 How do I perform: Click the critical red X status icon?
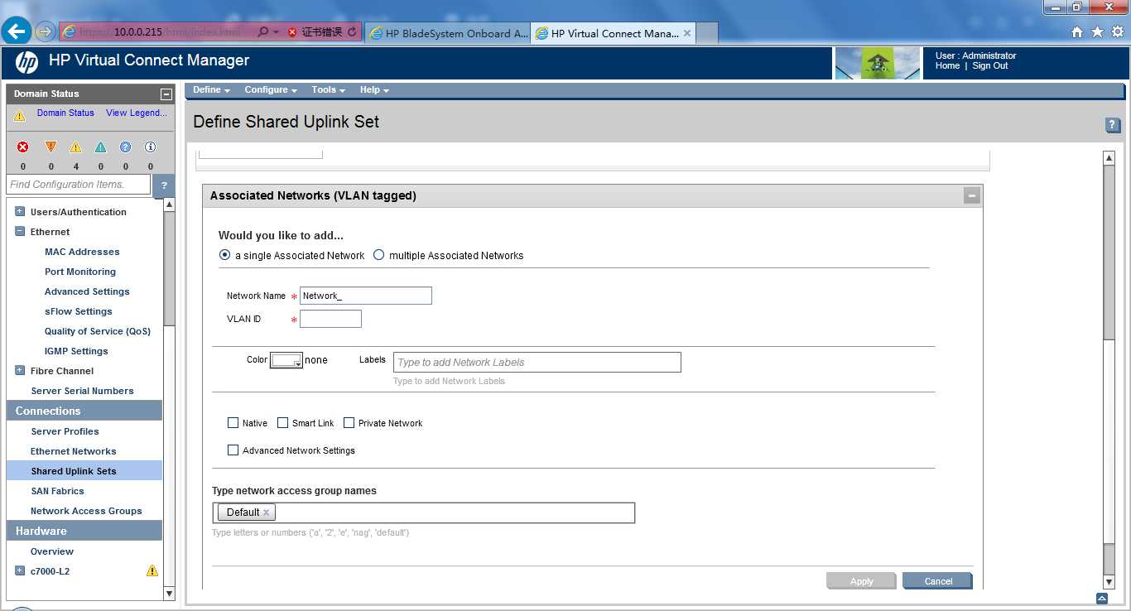click(23, 147)
